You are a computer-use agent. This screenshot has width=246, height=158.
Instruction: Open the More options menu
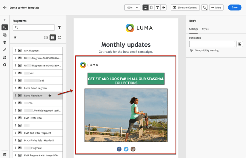(x=216, y=8)
